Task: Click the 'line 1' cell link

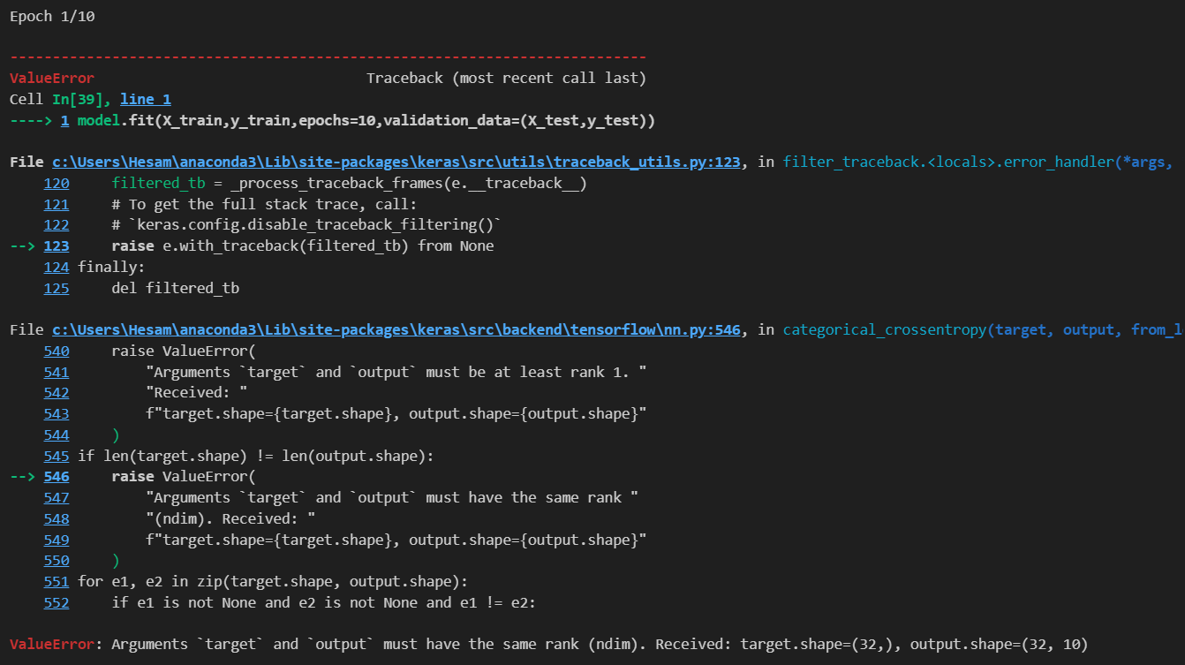Action: (x=146, y=99)
